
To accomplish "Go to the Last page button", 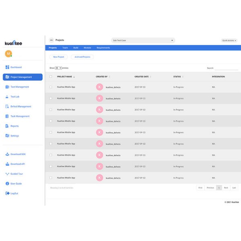I will (x=234, y=188).
